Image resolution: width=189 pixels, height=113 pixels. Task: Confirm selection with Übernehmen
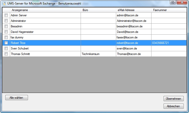174,99
